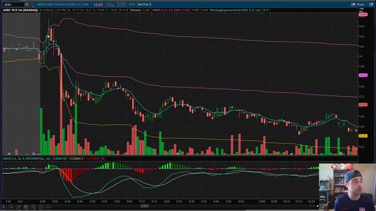Click the VWAP (-2.0, 2.0, DAY) study label

(x=166, y=11)
